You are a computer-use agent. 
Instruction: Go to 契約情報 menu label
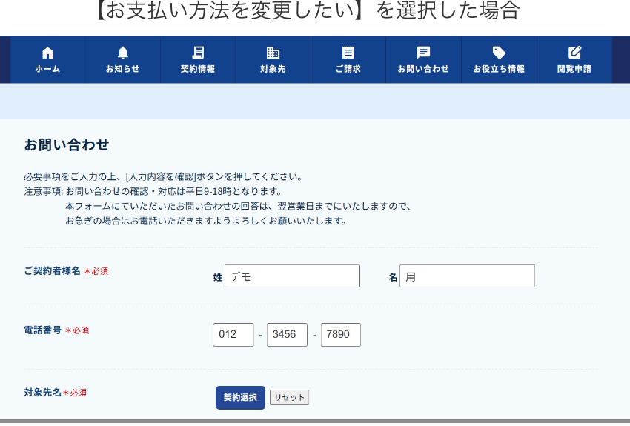click(x=198, y=69)
